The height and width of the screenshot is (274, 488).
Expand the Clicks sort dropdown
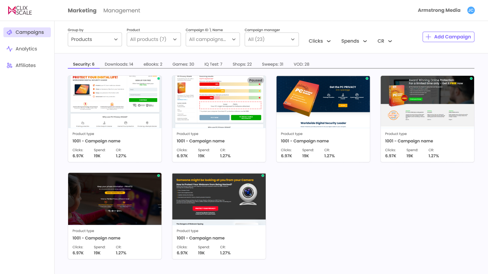(320, 41)
